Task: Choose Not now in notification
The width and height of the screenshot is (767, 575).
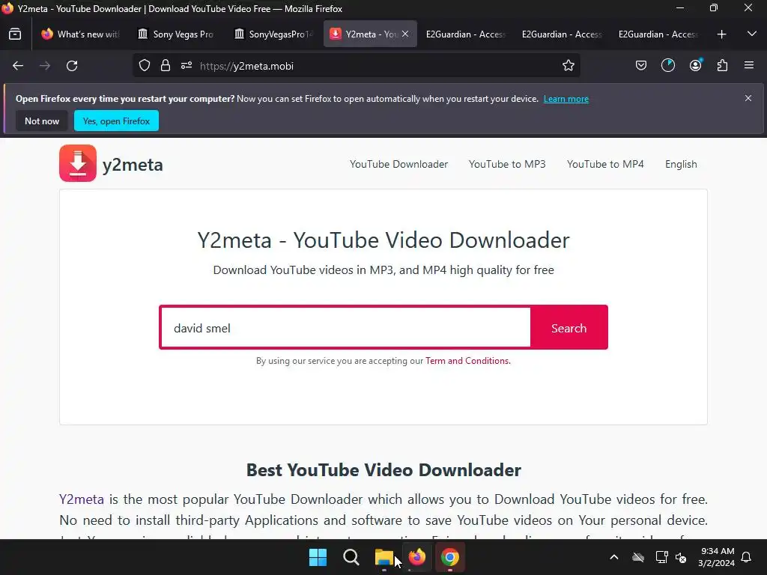Action: pos(42,121)
